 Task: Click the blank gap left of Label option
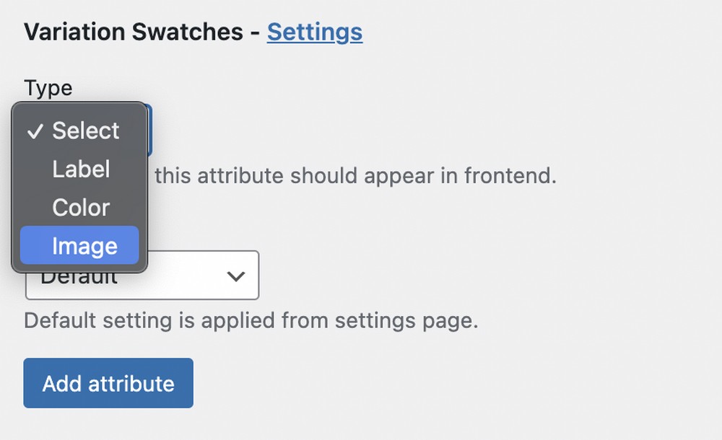tap(35, 169)
